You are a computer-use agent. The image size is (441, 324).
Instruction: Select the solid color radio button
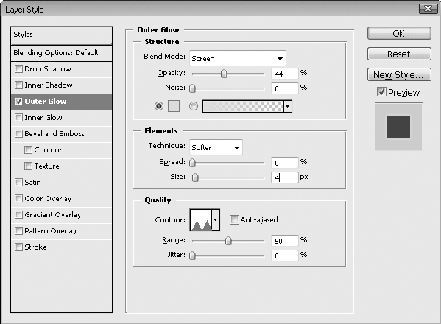pos(159,106)
